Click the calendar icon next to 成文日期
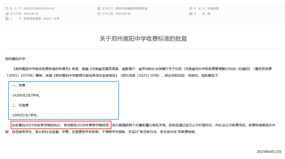Screen dimensions: 285x159 pos(7,14)
